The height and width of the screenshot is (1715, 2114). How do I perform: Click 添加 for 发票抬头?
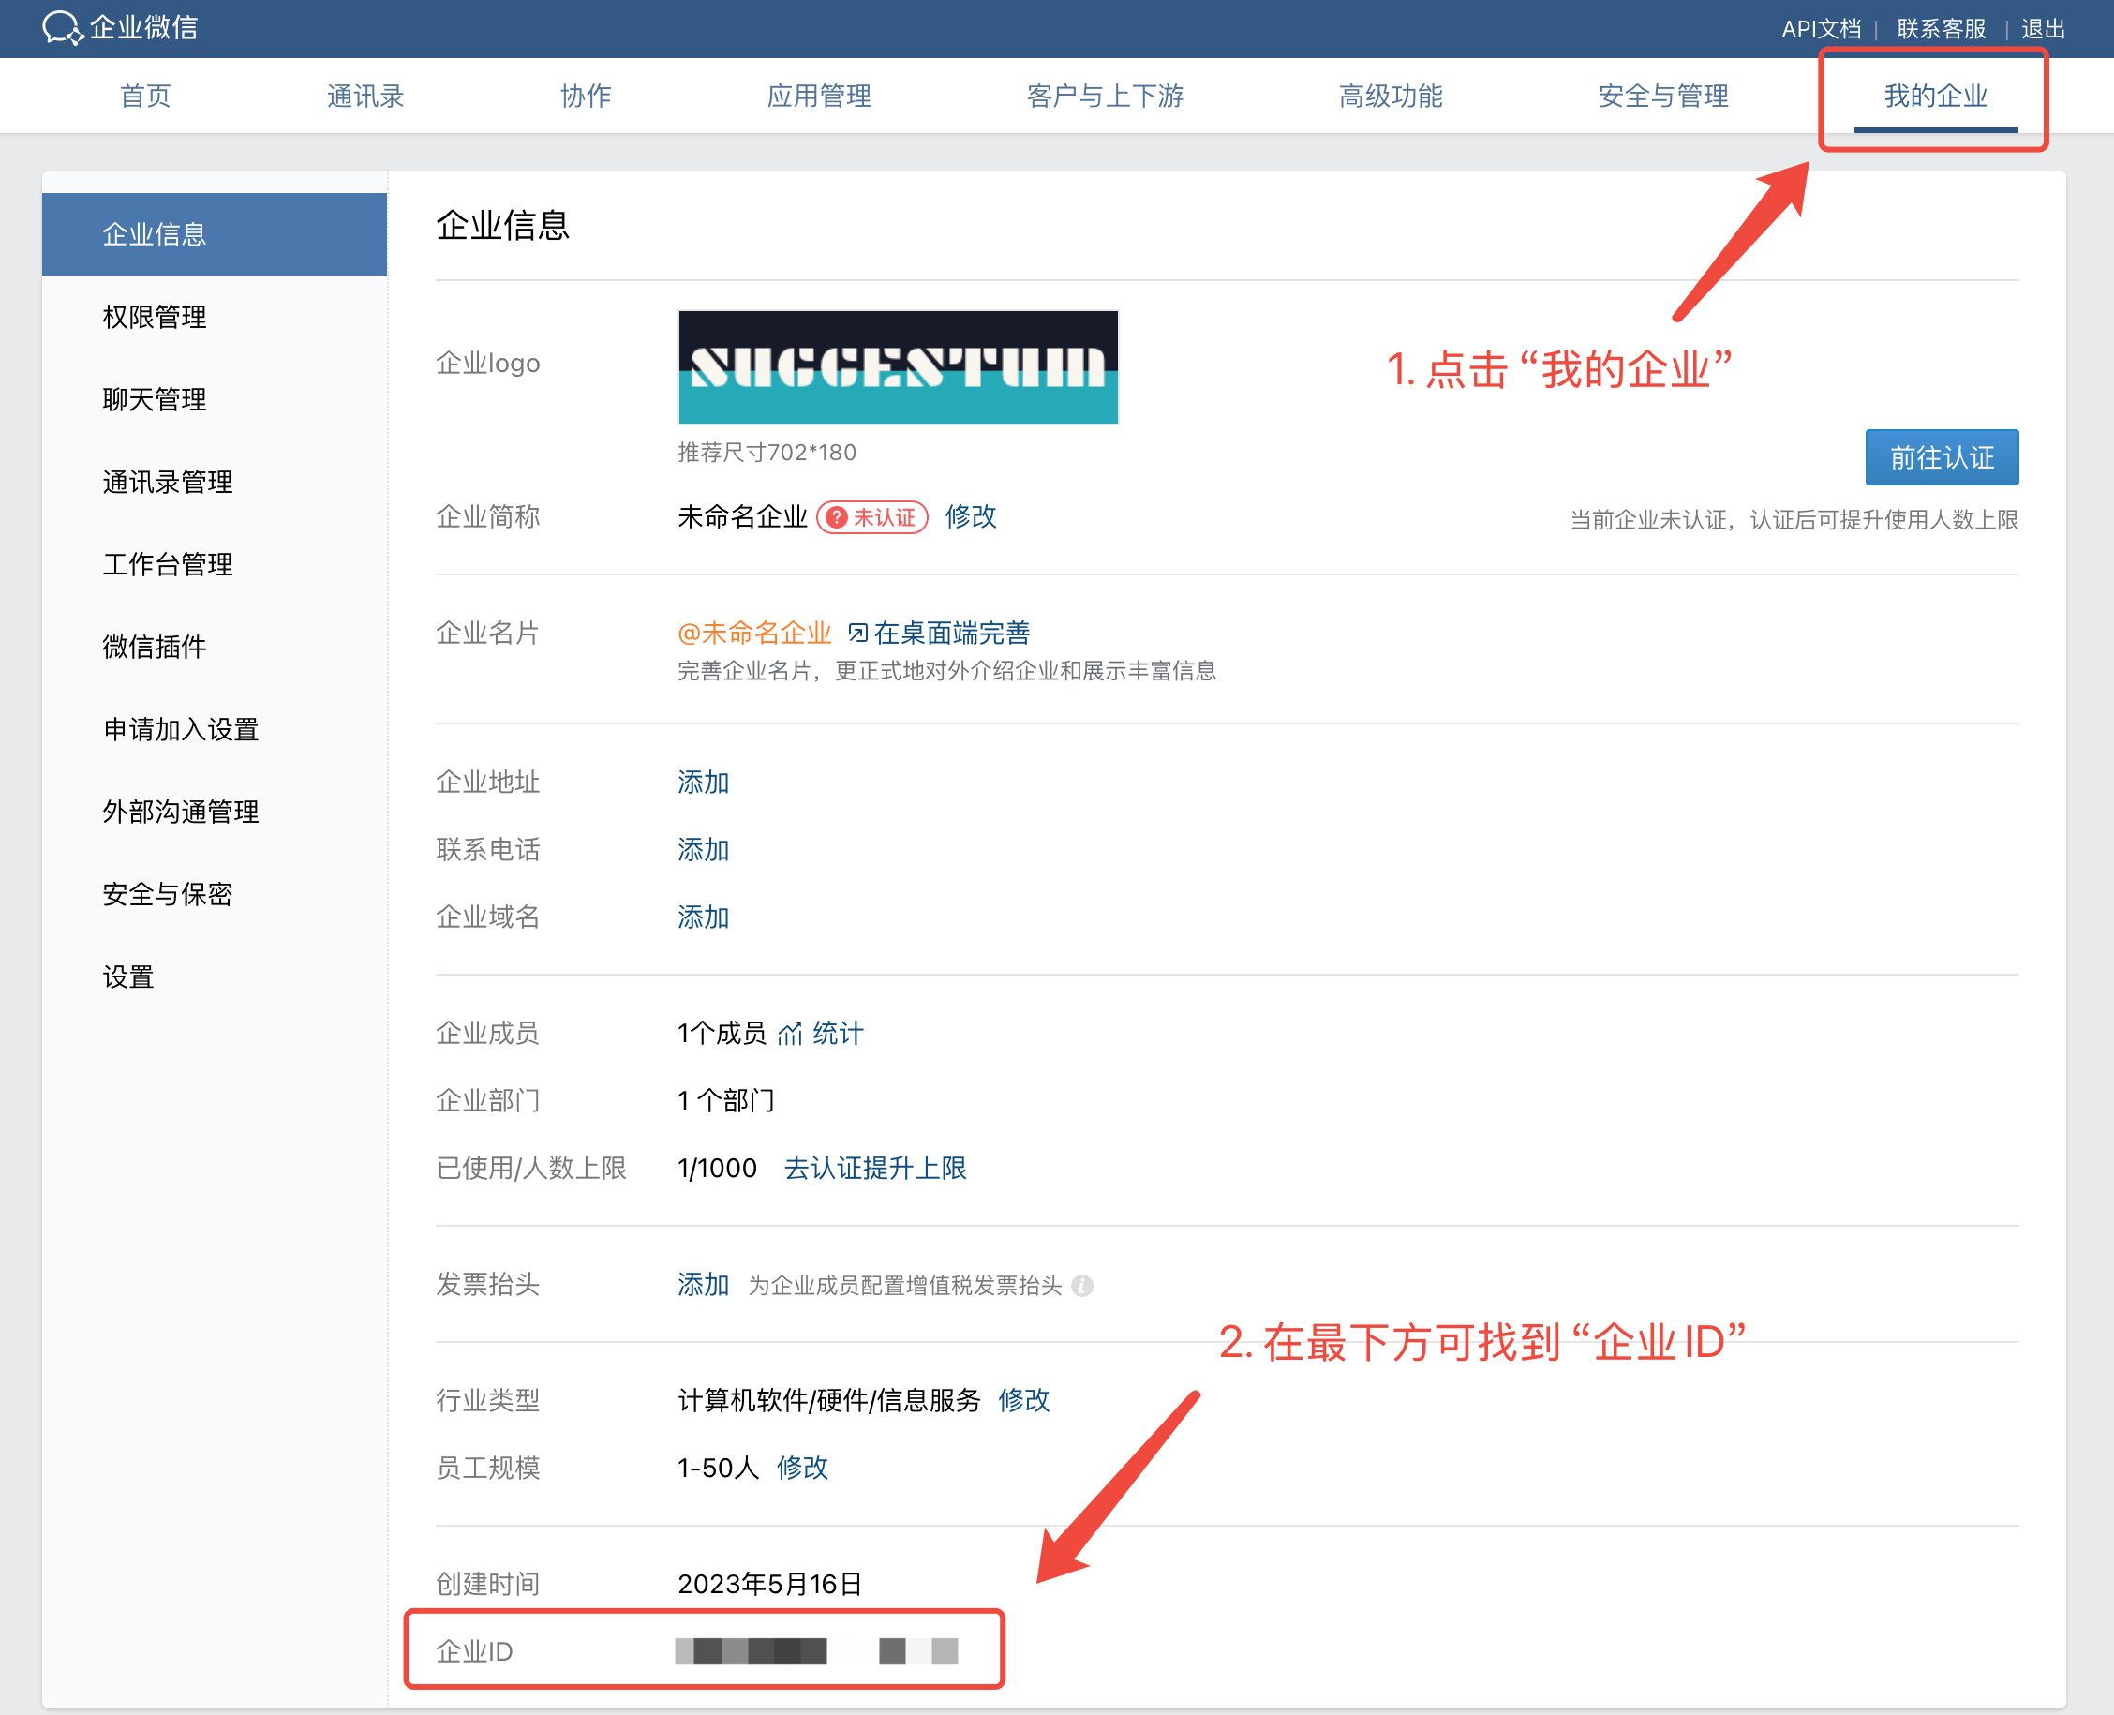coord(703,1284)
